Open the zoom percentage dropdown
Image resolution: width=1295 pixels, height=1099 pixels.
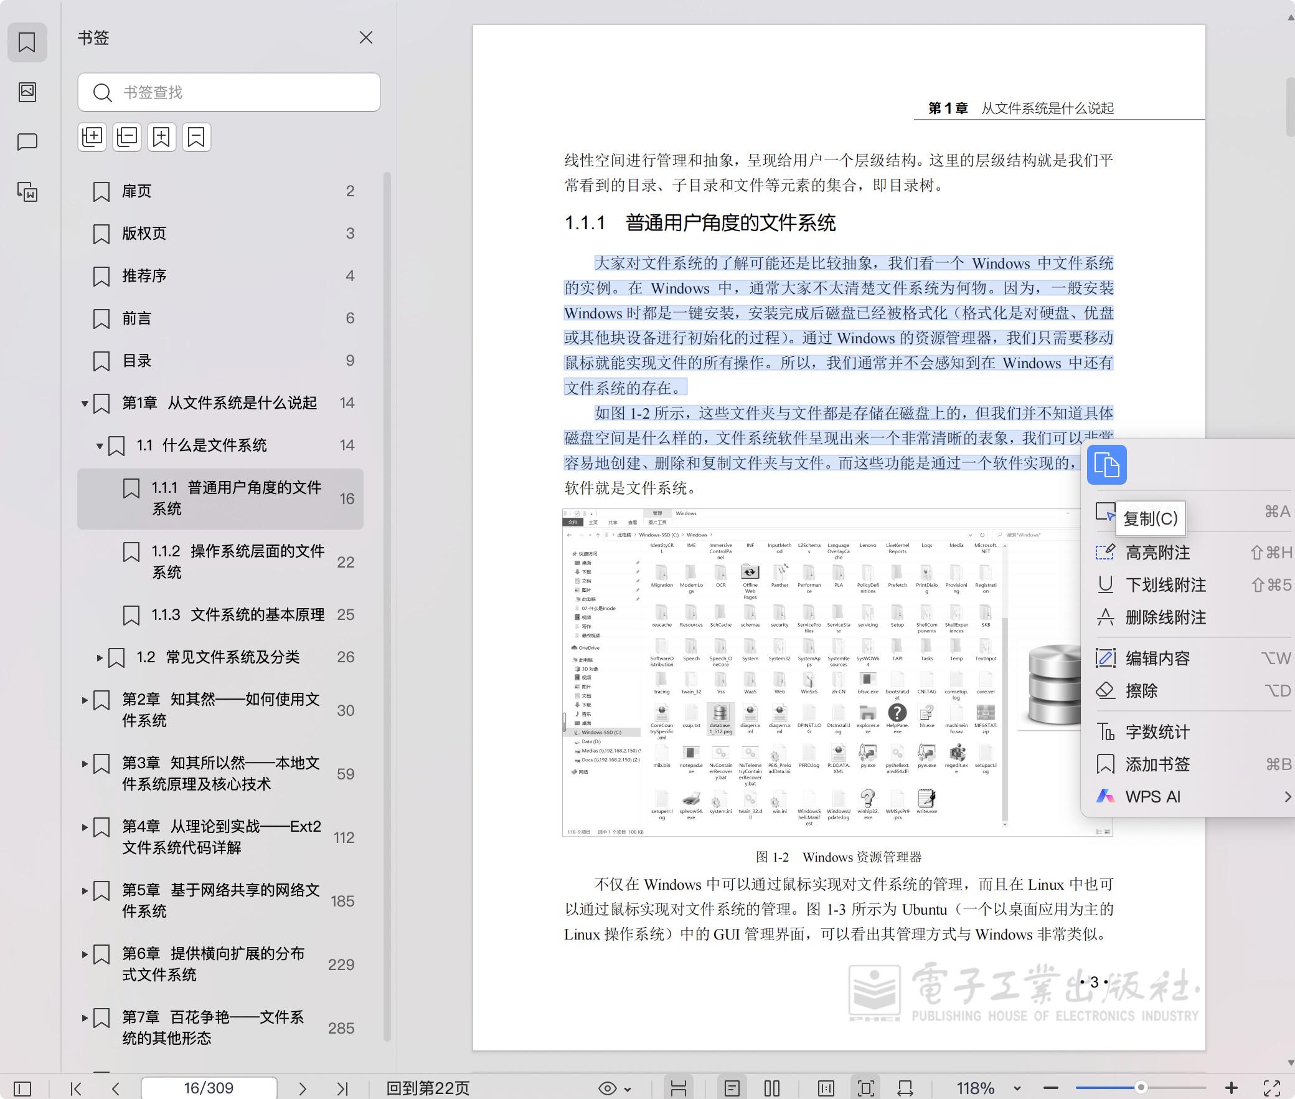pos(1017,1088)
